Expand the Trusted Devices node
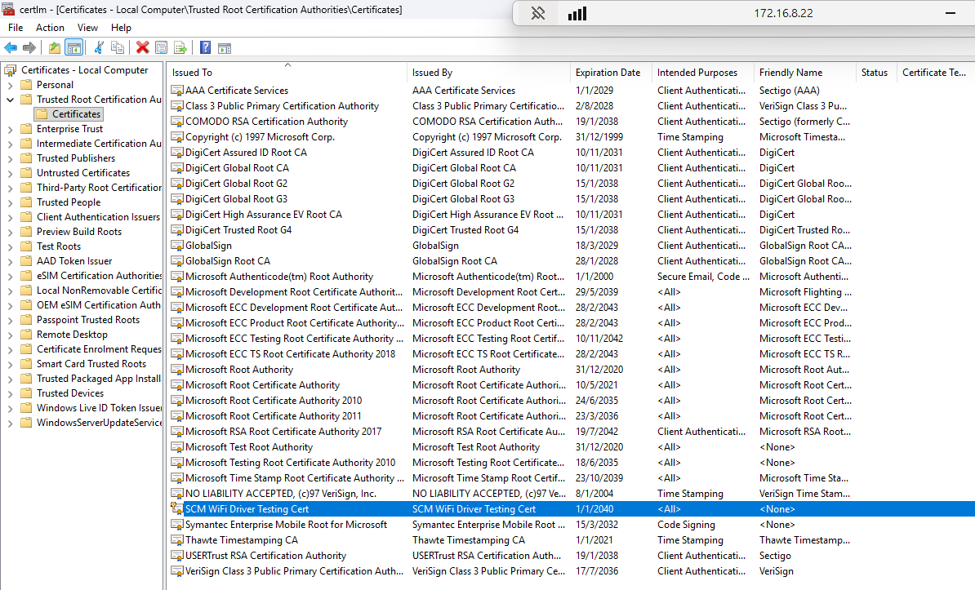975x590 pixels. (x=10, y=393)
